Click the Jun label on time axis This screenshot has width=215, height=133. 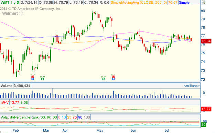[133, 130]
